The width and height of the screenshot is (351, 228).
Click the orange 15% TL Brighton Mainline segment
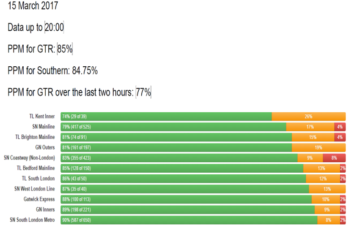pos(313,137)
